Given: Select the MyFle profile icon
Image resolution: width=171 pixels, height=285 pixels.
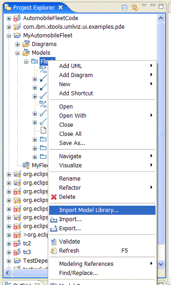Looking at the screenshot, I should pyautogui.click(x=26, y=165).
